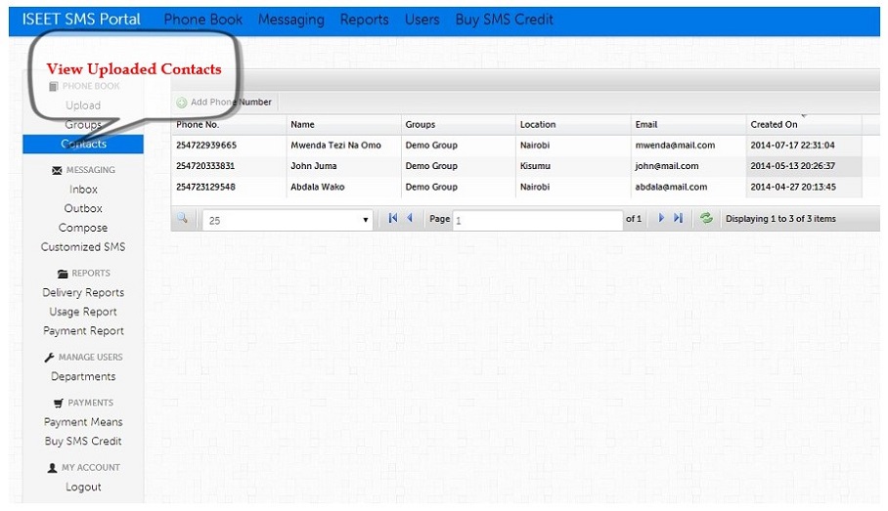Open Compose under Messaging sidebar
Viewport: 888px width, 511px height.
83,228
